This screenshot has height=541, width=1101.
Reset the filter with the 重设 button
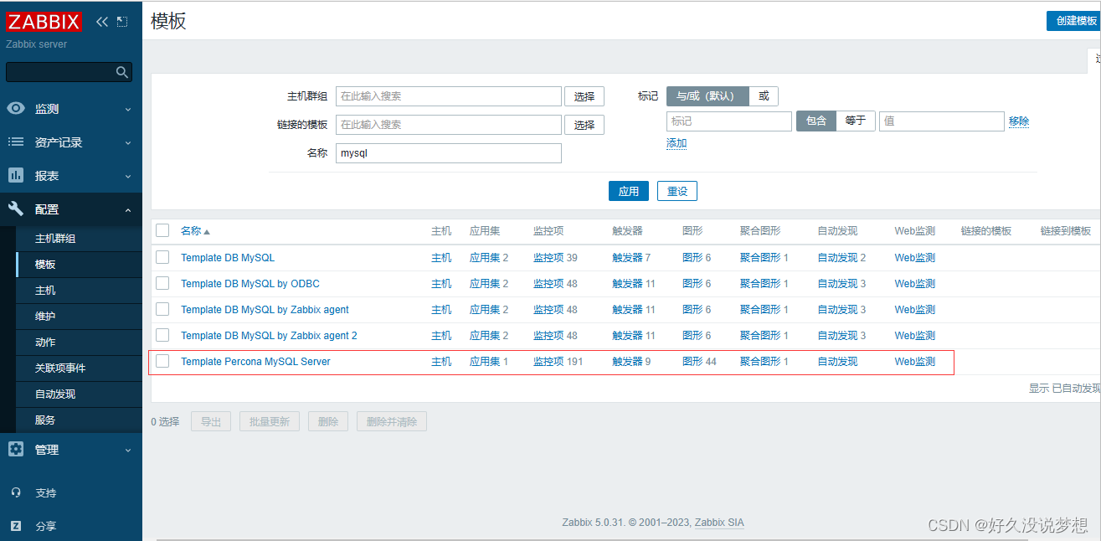[677, 191]
